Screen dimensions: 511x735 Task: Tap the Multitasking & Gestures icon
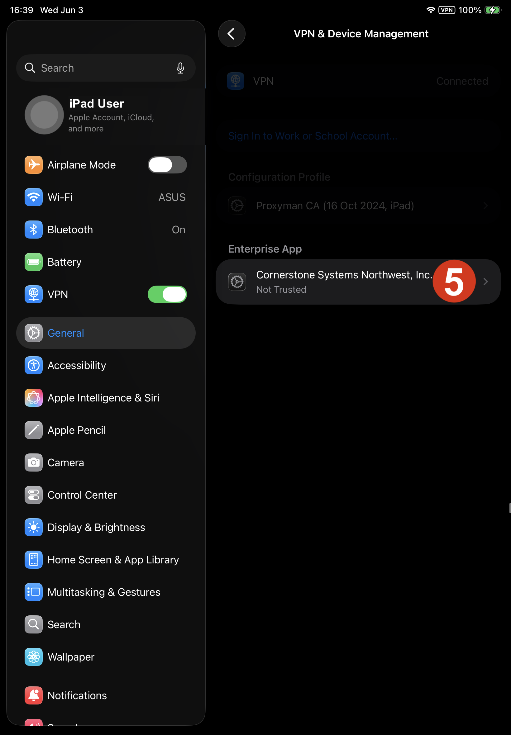(x=34, y=592)
